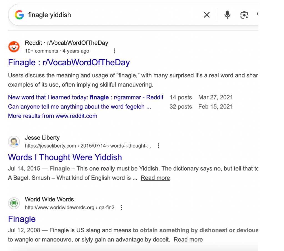Click the Reddit favicon
Image resolution: width=284 pixels, height=251 pixels.
(14, 47)
